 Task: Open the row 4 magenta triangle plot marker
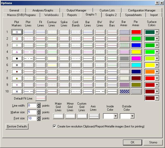[17, 52]
